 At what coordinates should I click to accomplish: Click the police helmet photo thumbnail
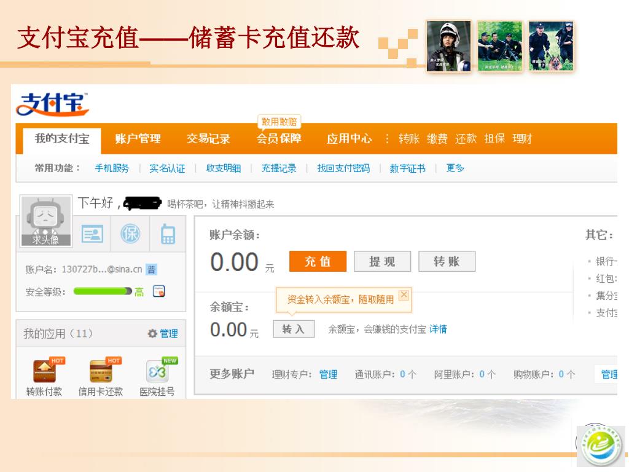448,46
